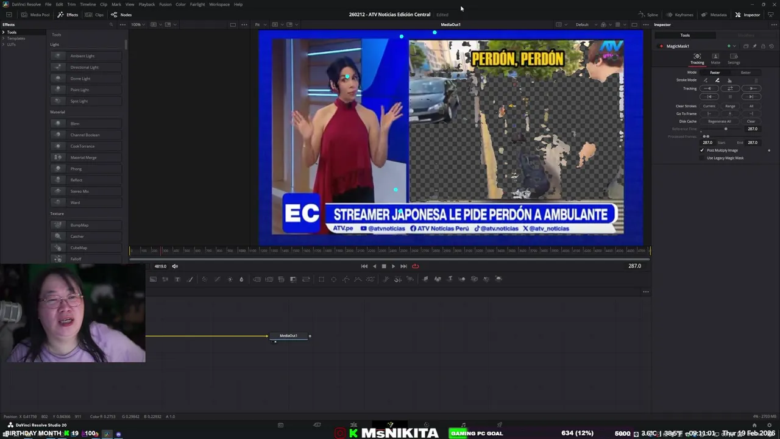Pick the CookTorrance material
780x439 pixels.
click(86, 146)
